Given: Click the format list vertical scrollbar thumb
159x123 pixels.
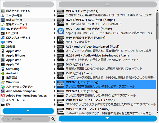Looking at the screenshot, I should point(157,26).
